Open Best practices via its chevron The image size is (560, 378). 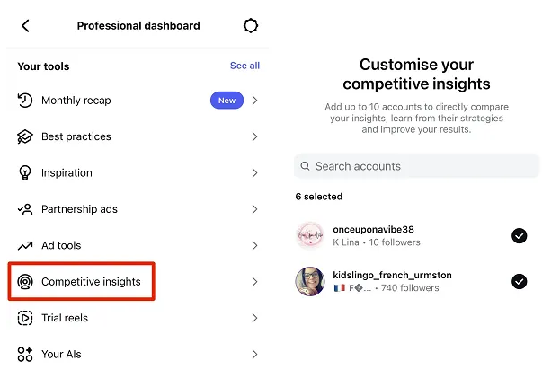(x=254, y=136)
